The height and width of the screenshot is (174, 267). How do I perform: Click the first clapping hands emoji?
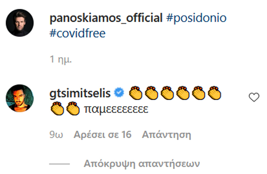pyautogui.click(x=135, y=93)
